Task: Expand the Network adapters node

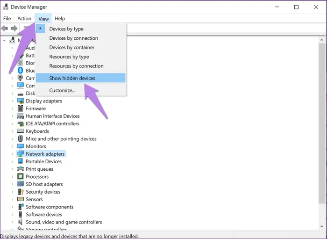Action: 13,154
